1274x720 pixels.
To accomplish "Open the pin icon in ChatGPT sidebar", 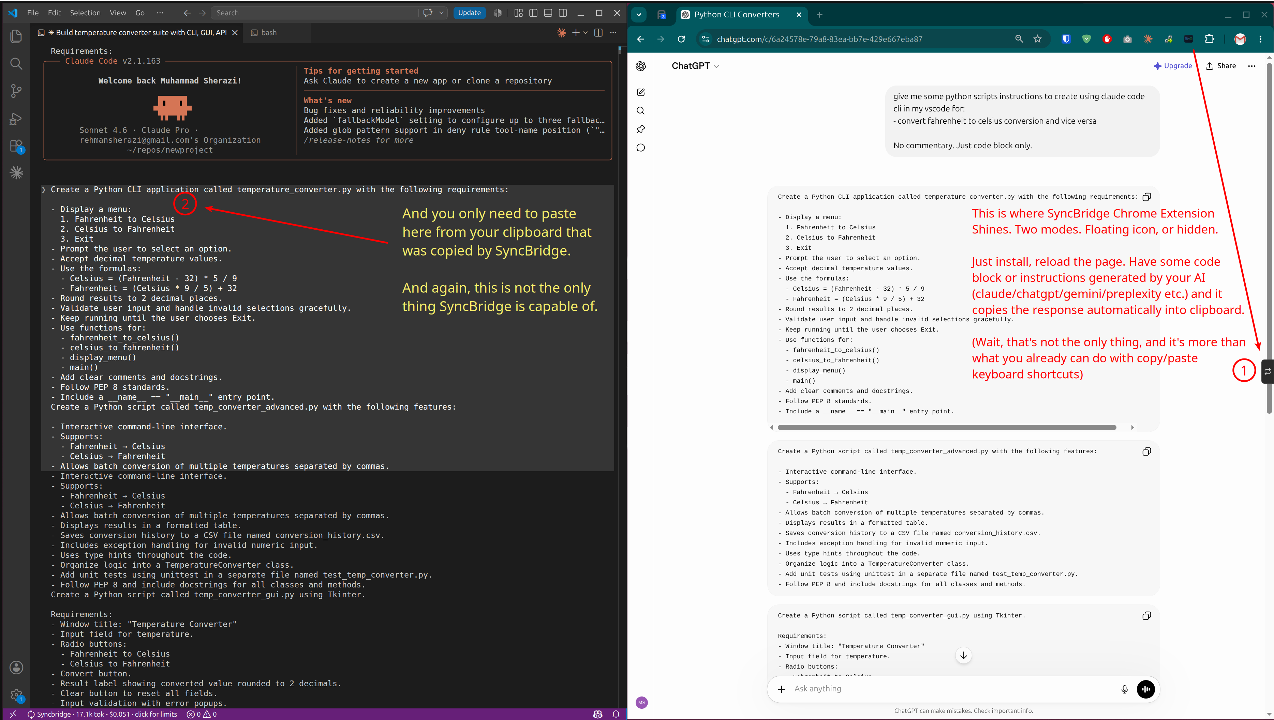I will tap(641, 129).
